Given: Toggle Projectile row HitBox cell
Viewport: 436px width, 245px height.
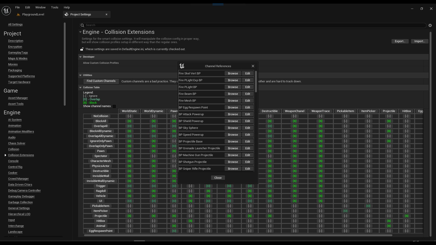Looking at the screenshot, I should tap(406, 216).
